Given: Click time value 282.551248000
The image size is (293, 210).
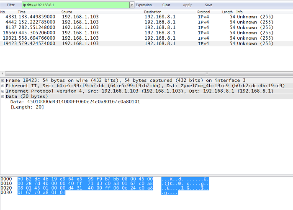Looking at the screenshot, I should [x=37, y=28].
